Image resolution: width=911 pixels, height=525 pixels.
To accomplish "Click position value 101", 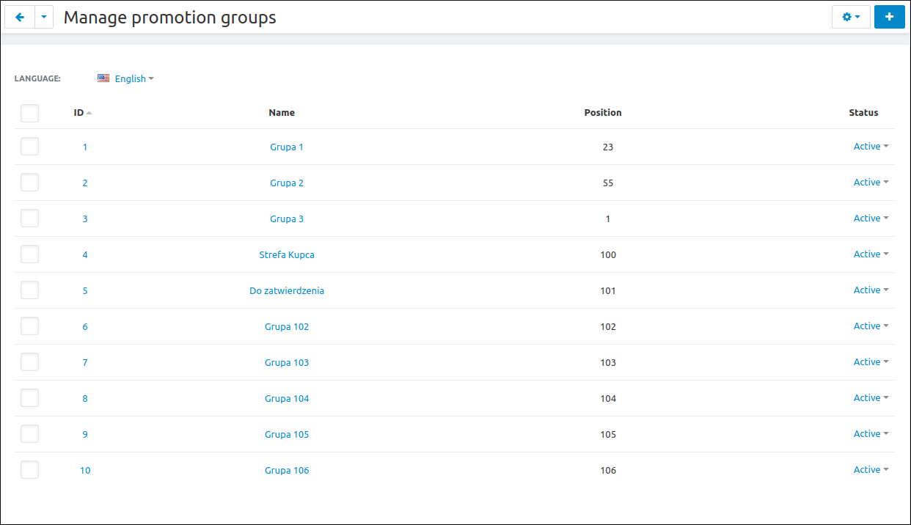I will point(608,290).
